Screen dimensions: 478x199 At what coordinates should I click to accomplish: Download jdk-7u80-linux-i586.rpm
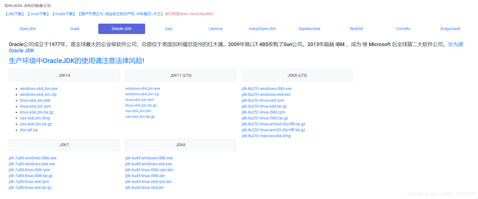pos(29,170)
